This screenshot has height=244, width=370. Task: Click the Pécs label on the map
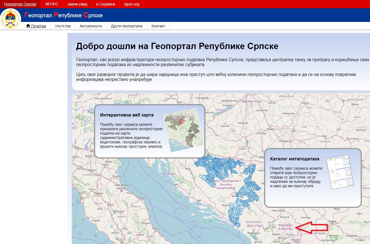pyautogui.click(x=234, y=131)
